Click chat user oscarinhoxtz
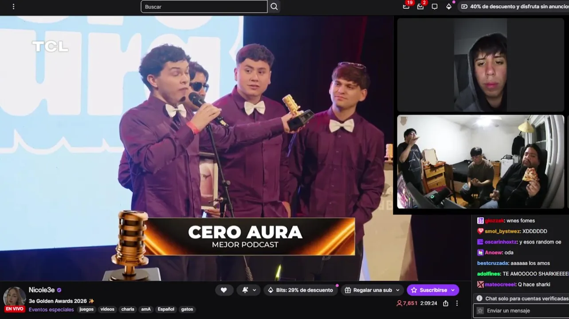Viewport: 569px width, 319px height. [x=501, y=242]
